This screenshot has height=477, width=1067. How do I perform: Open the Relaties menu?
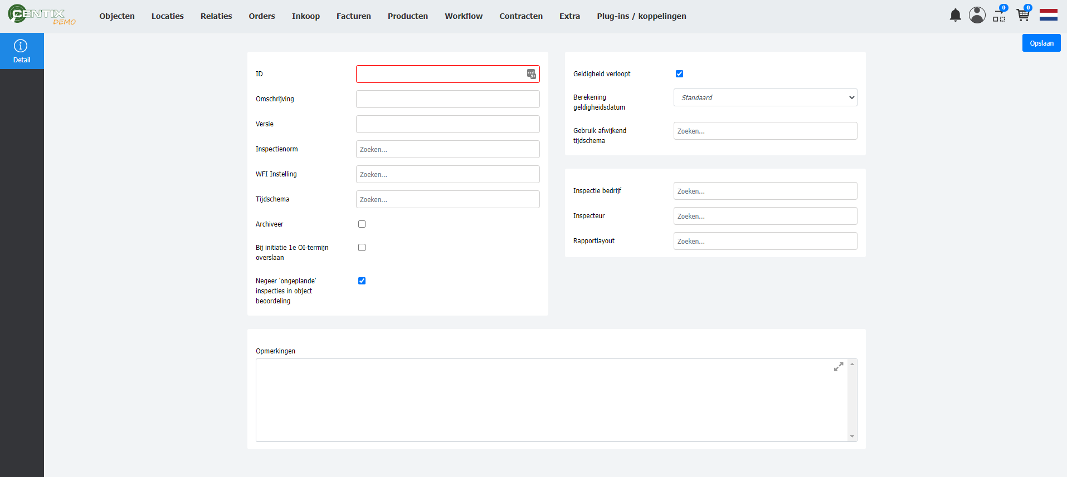click(216, 16)
